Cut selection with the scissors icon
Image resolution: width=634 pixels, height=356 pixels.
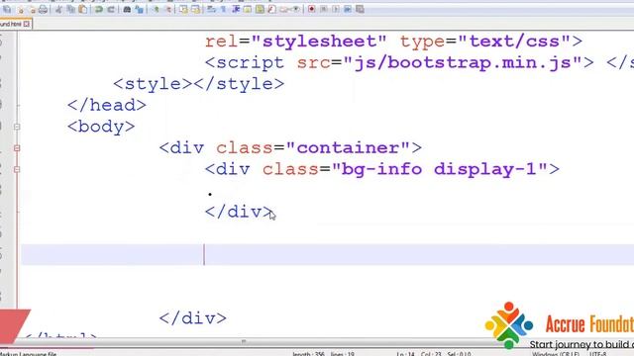tap(58, 9)
